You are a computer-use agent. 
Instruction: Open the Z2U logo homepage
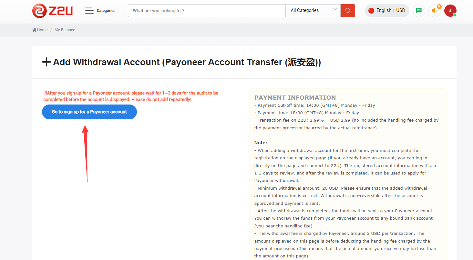click(x=53, y=11)
